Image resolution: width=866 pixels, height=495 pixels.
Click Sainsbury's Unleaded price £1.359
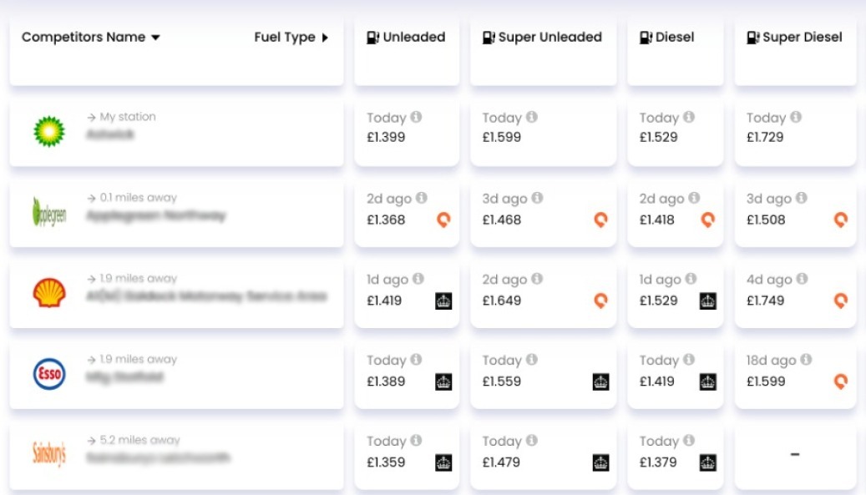tap(386, 462)
